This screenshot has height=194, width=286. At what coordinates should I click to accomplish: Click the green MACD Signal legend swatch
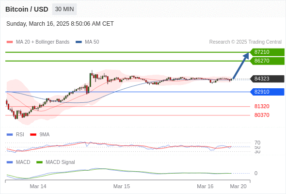click(x=39, y=162)
